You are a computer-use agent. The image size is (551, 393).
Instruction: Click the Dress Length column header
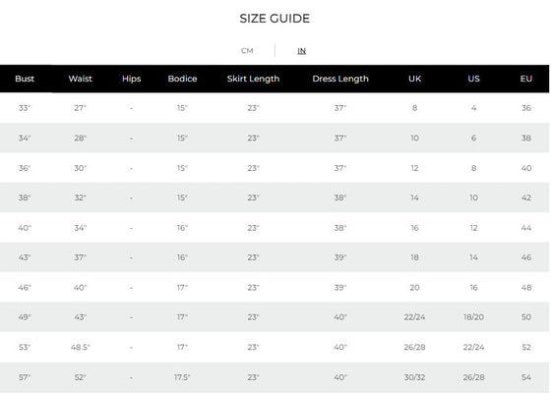pos(340,79)
